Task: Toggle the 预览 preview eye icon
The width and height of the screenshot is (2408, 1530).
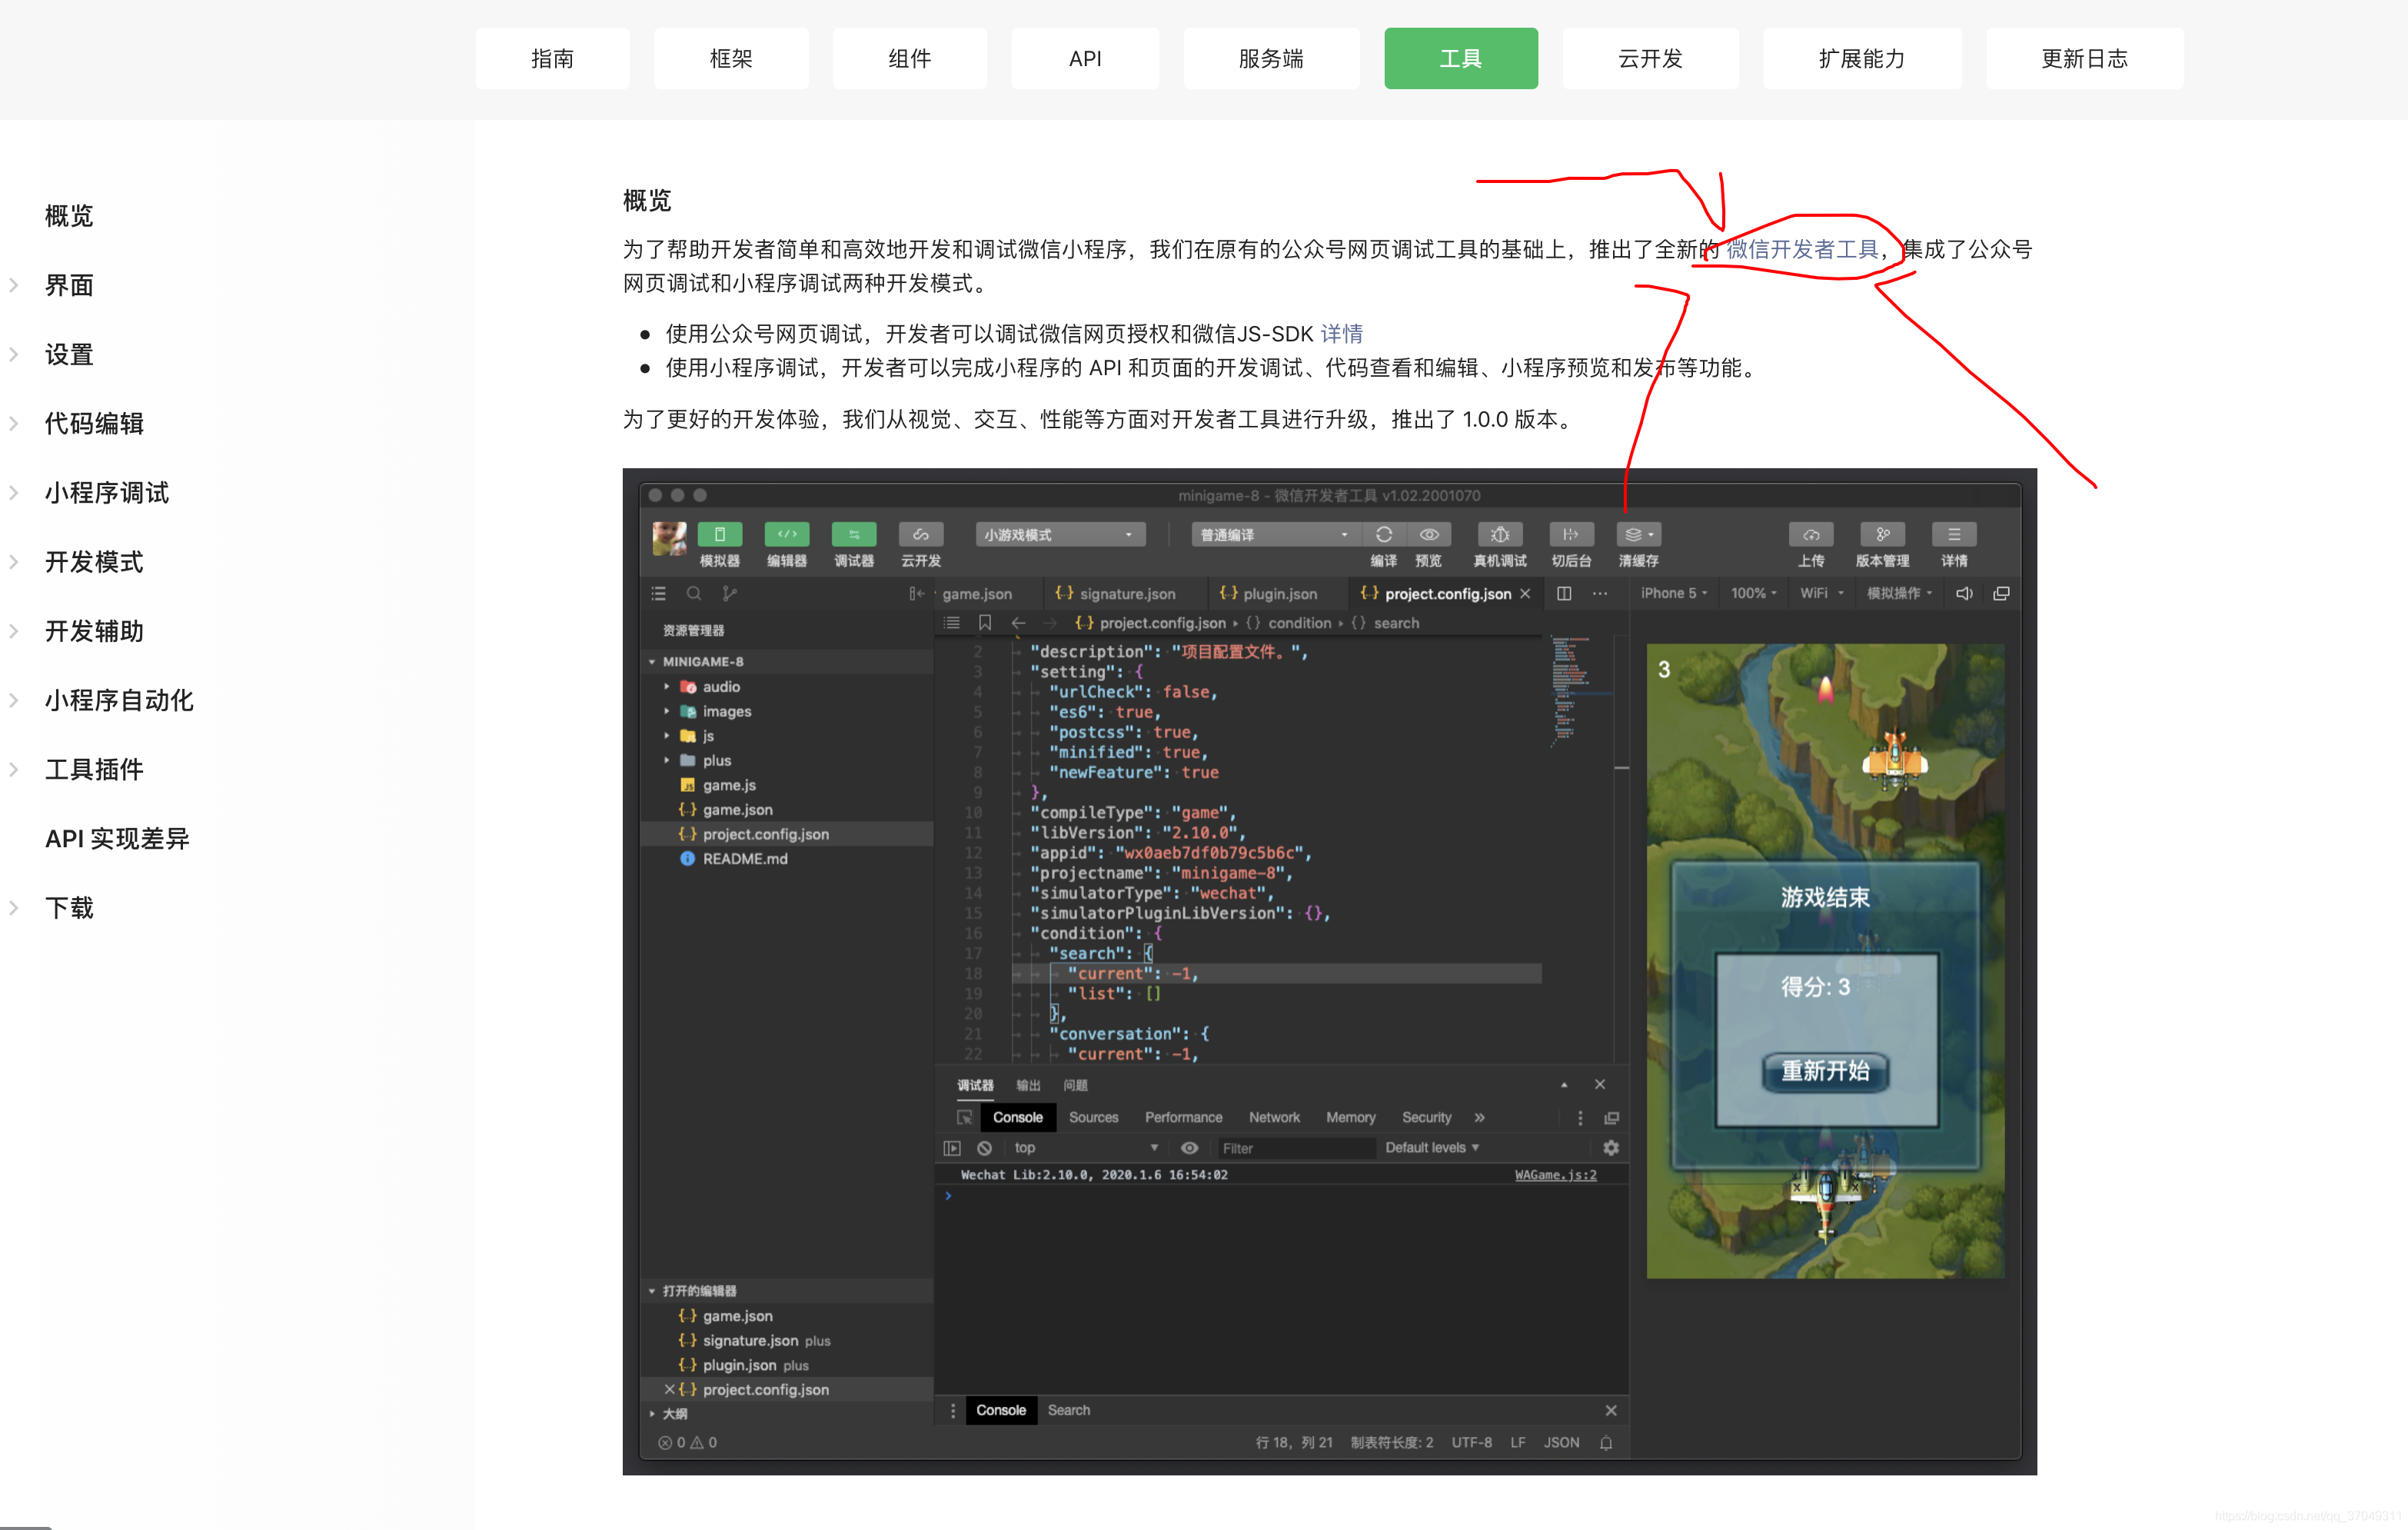Action: coord(1429,534)
